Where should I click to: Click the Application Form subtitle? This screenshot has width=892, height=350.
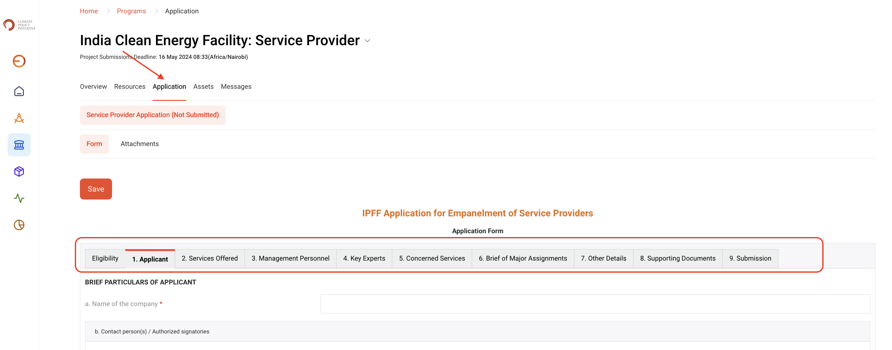pos(477,231)
